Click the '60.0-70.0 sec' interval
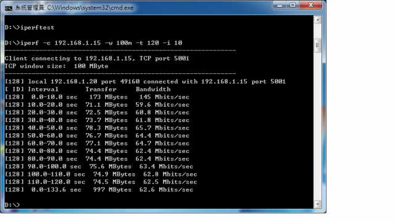The width and height of the screenshot is (395, 222). (x=52, y=144)
